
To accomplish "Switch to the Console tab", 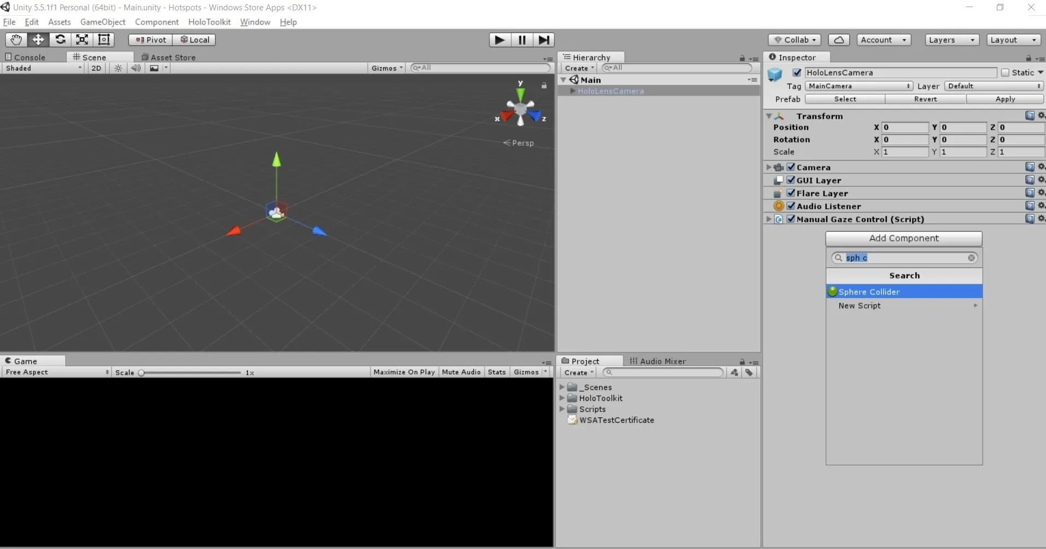I will coord(26,57).
